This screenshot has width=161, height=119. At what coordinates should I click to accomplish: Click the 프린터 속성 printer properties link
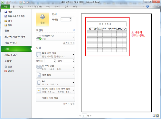(69, 43)
